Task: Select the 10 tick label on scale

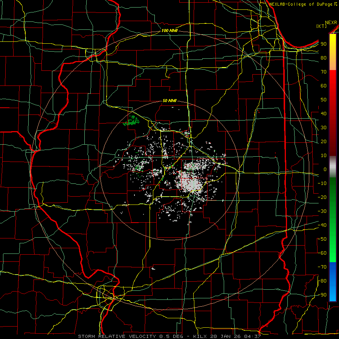Action: tap(324, 156)
